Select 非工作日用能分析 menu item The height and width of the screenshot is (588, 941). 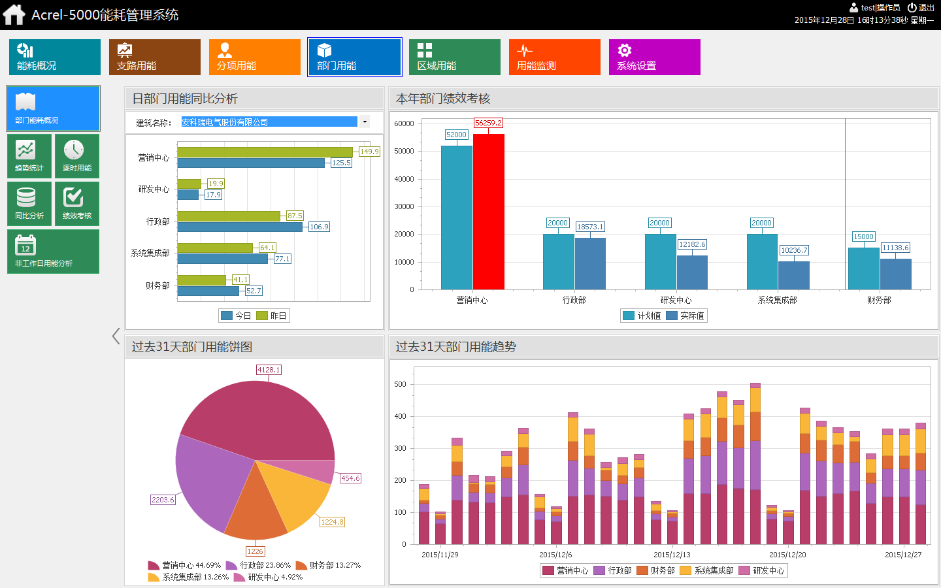pyautogui.click(x=53, y=252)
